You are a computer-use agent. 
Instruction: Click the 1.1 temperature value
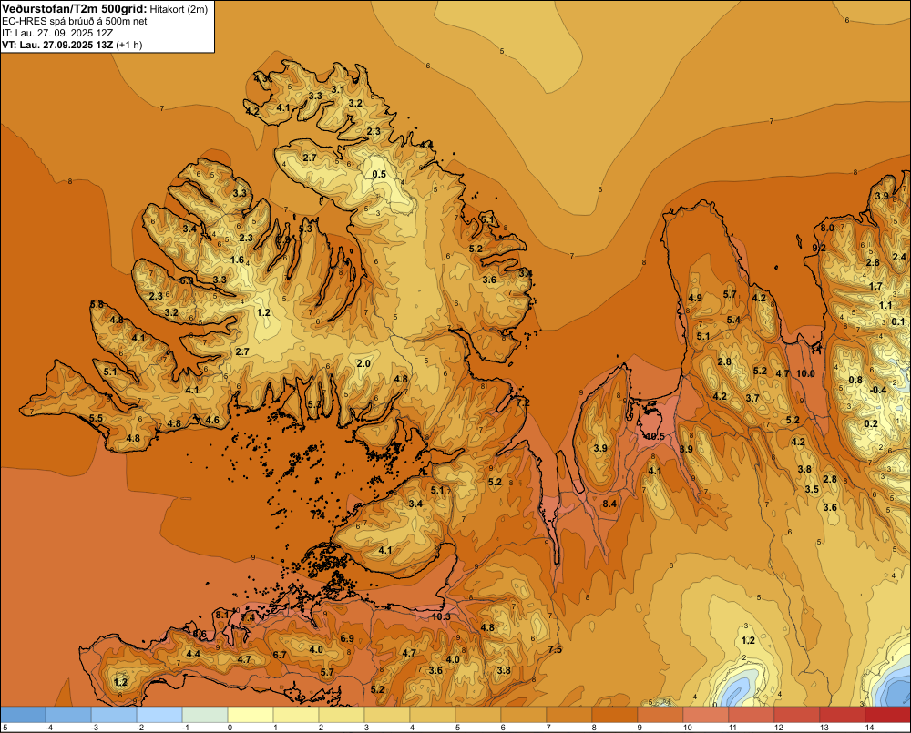point(885,306)
